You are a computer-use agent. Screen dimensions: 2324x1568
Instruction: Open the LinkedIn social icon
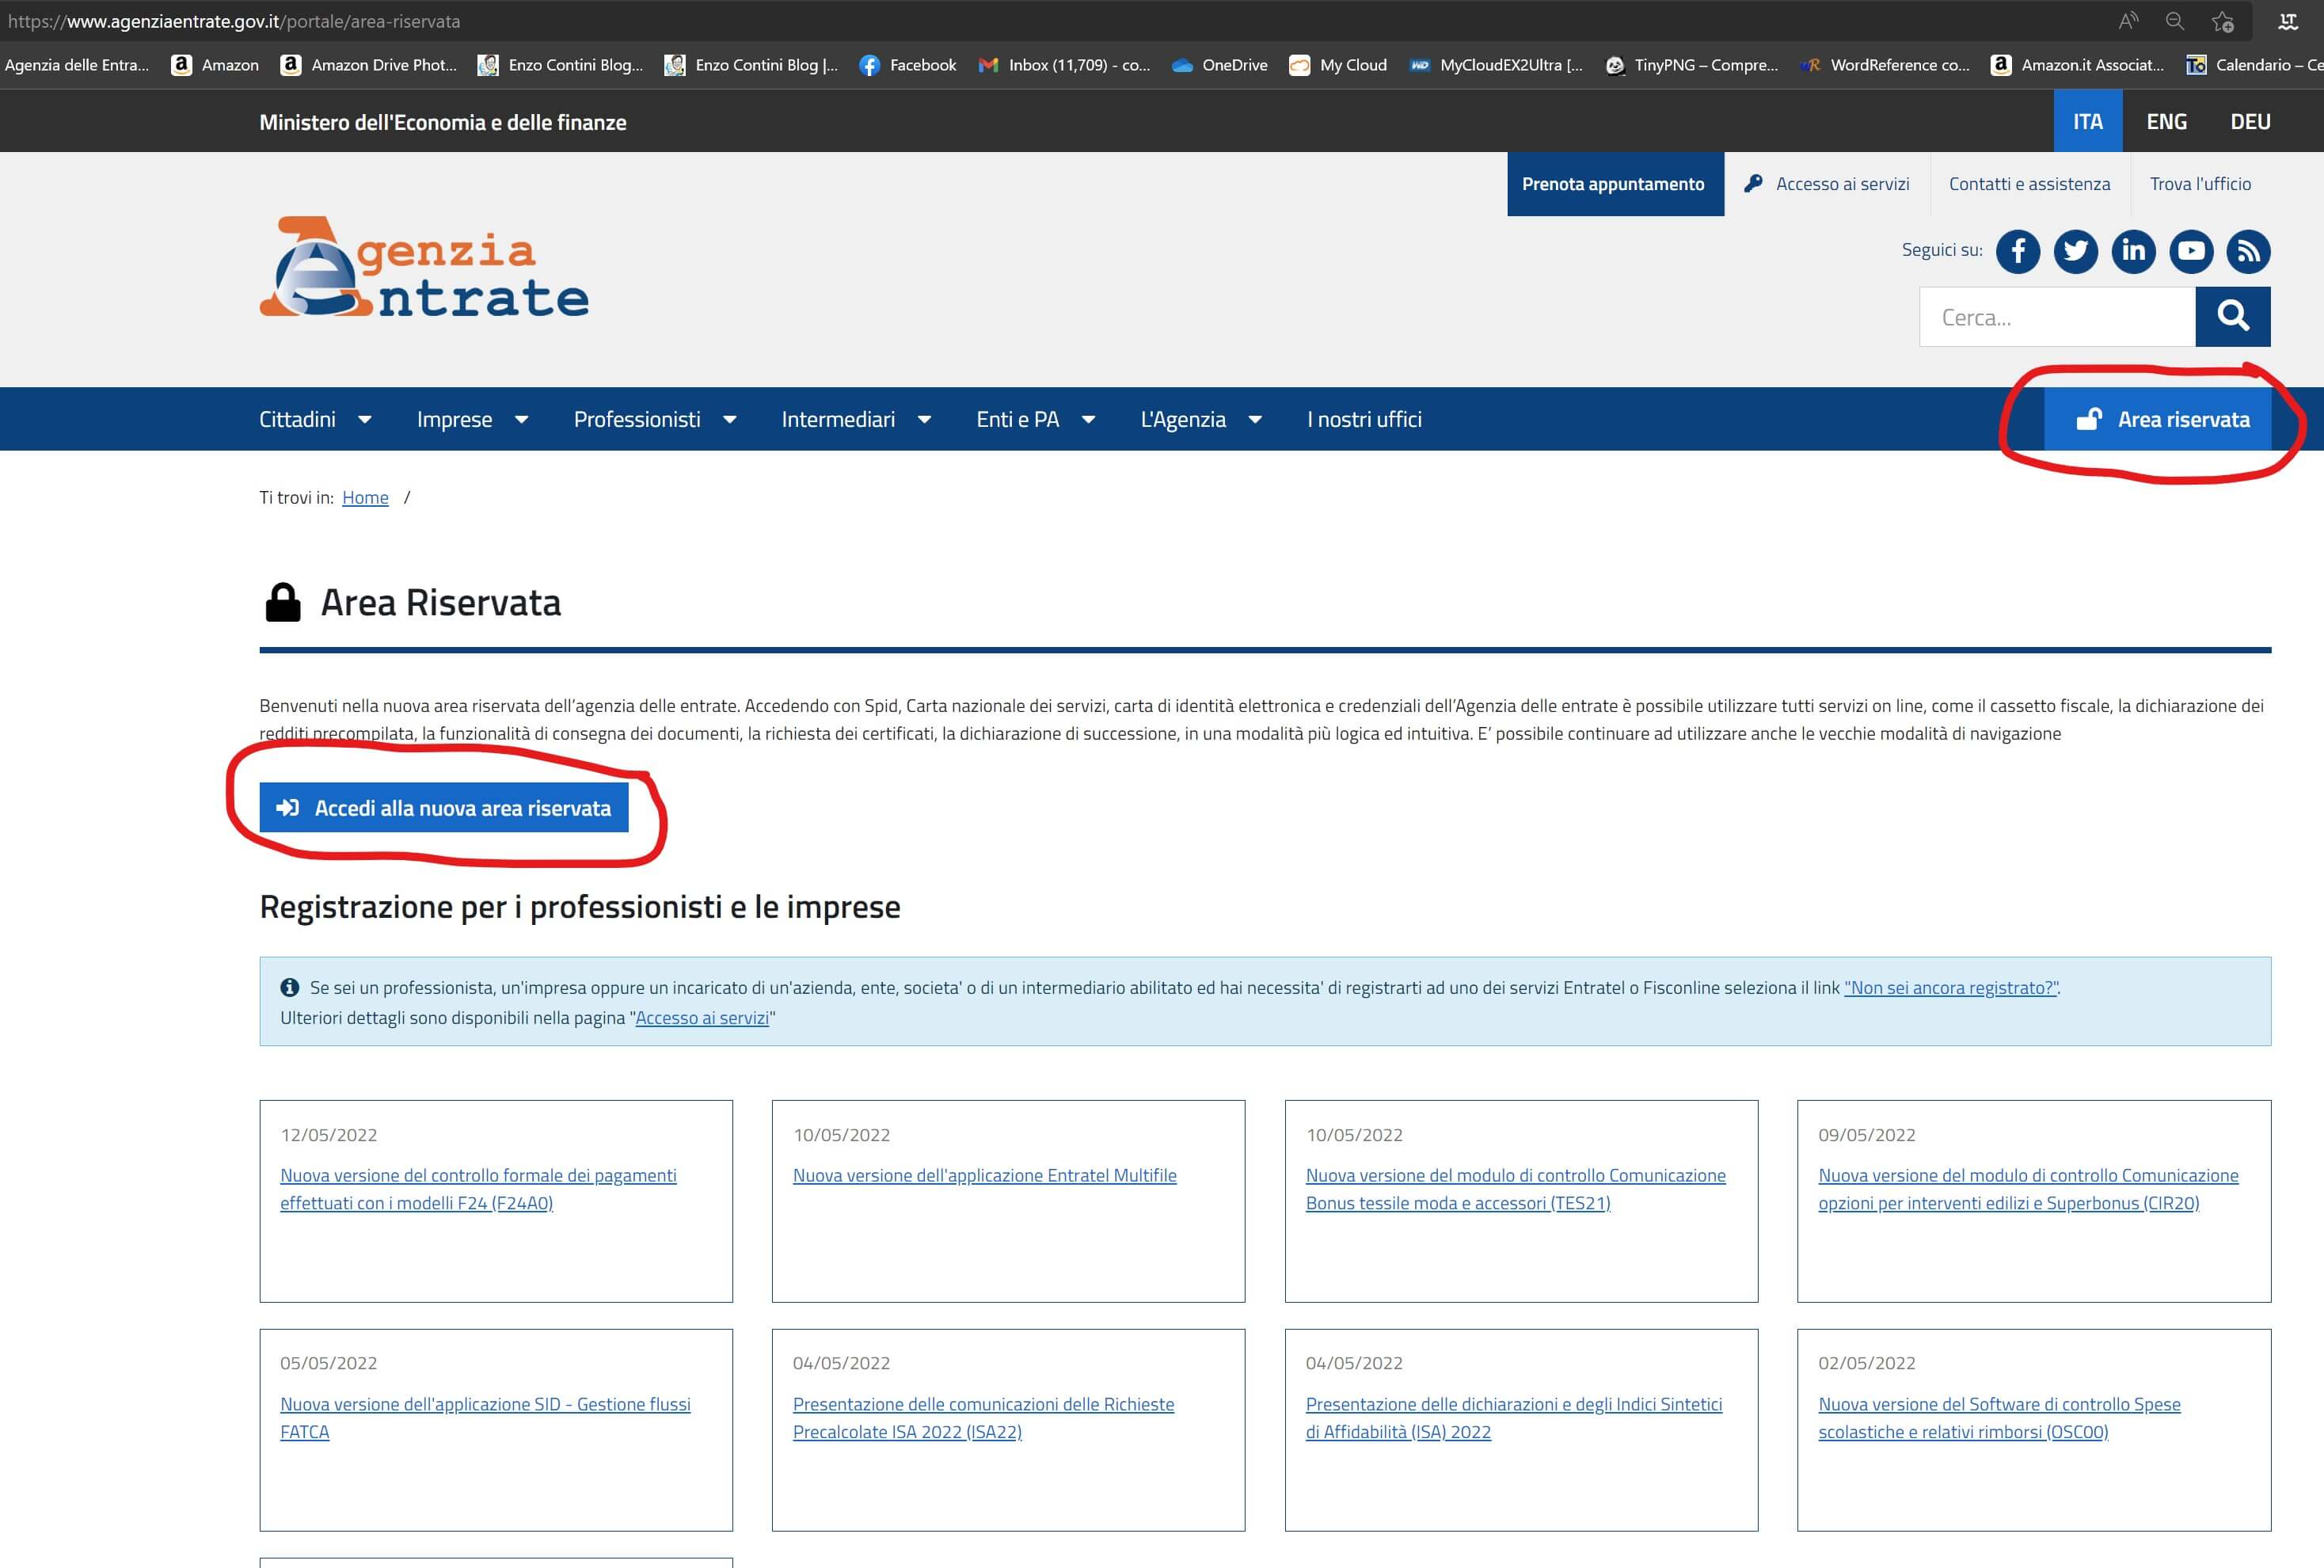click(2133, 251)
